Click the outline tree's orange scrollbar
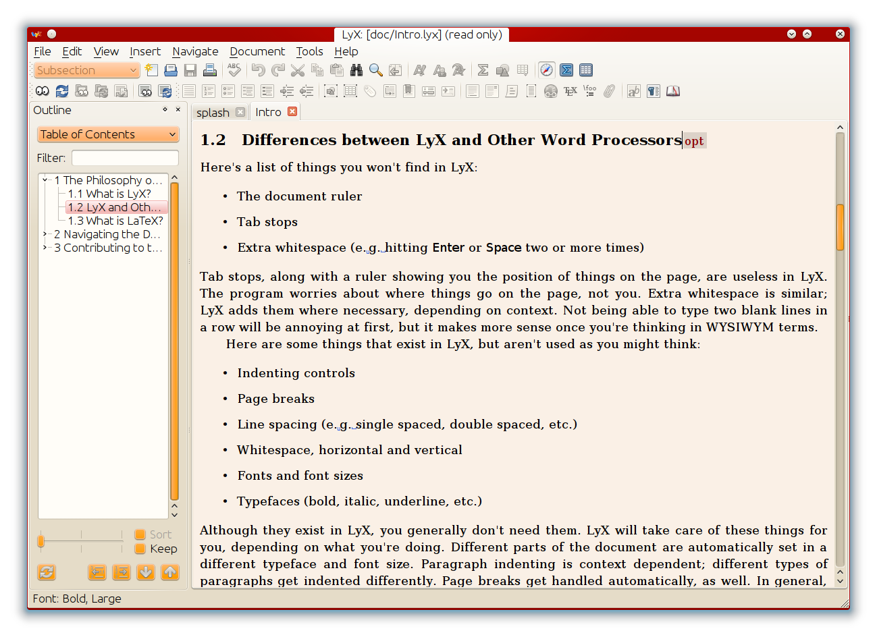Image resolution: width=877 pixels, height=637 pixels. [x=174, y=341]
